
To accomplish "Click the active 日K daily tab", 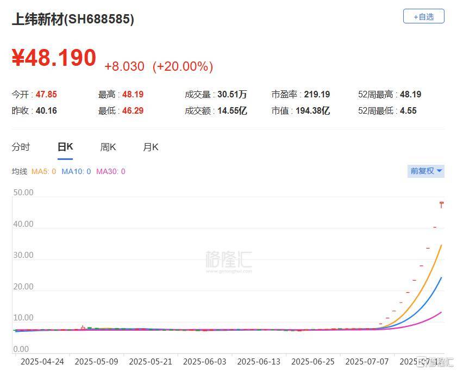I will (x=65, y=147).
